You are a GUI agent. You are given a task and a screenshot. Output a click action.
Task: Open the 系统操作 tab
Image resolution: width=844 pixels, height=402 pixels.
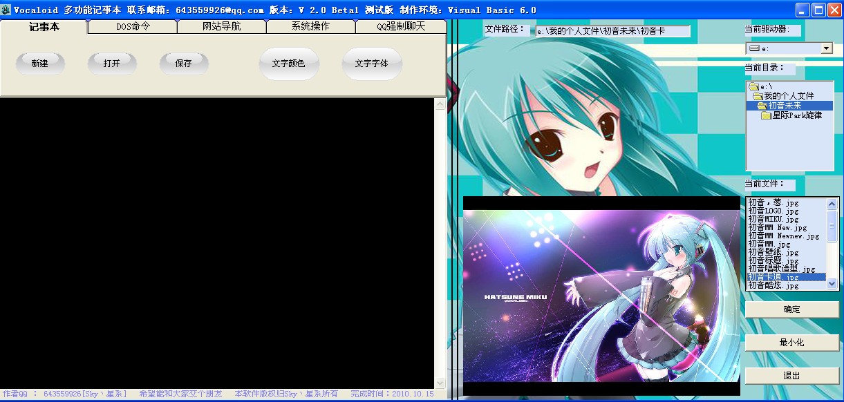click(x=310, y=27)
